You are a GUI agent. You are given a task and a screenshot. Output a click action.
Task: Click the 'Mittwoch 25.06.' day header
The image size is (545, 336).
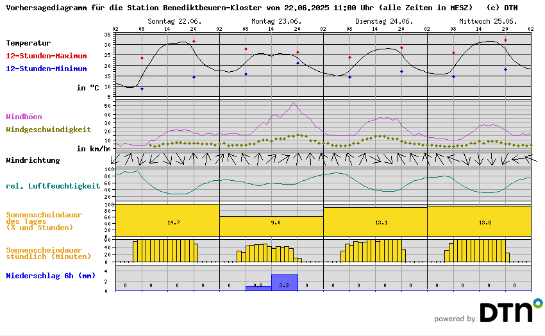click(x=488, y=21)
